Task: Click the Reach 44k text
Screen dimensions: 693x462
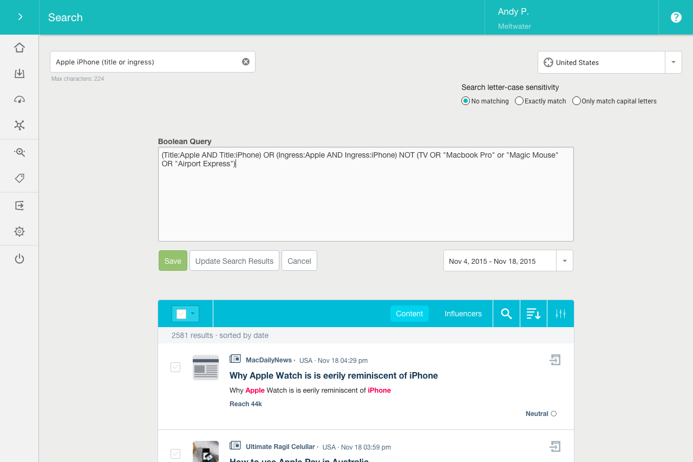Action: 246,404
